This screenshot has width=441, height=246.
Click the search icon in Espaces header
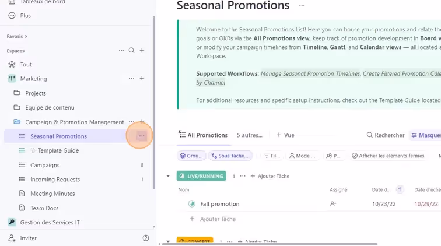(132, 51)
